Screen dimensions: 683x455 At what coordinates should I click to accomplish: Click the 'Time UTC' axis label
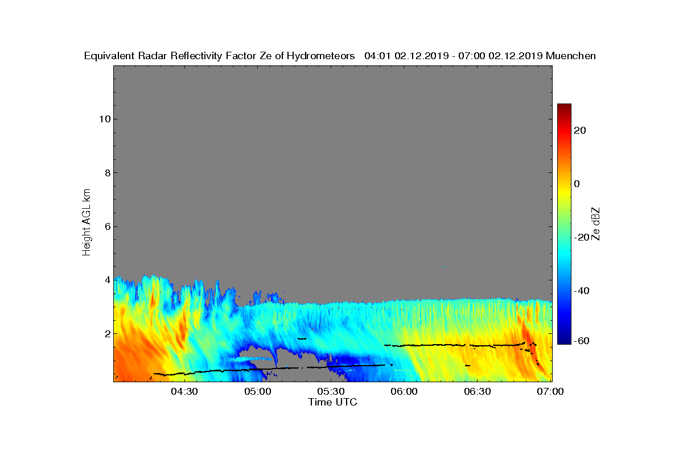[333, 402]
